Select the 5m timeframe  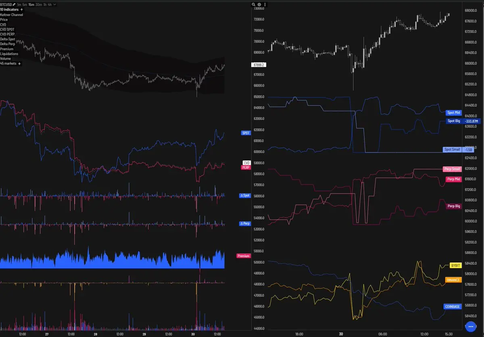[x=25, y=4]
